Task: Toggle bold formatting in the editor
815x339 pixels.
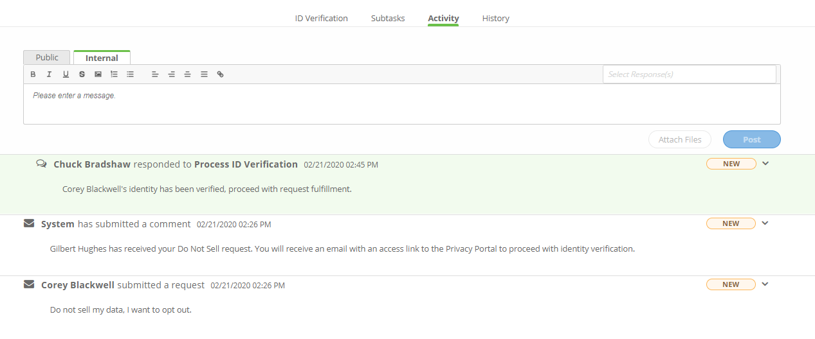Action: (33, 74)
